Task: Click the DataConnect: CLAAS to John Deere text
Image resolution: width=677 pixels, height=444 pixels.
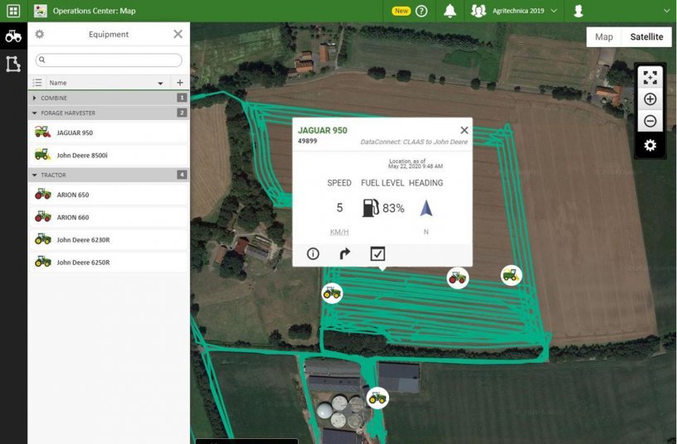Action: 414,142
